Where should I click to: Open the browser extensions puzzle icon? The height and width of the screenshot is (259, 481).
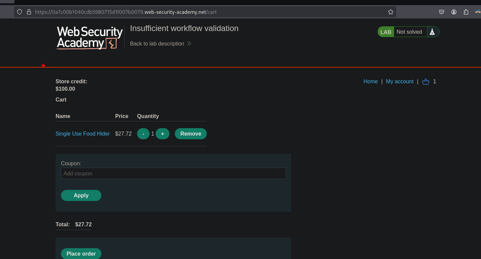(466, 12)
